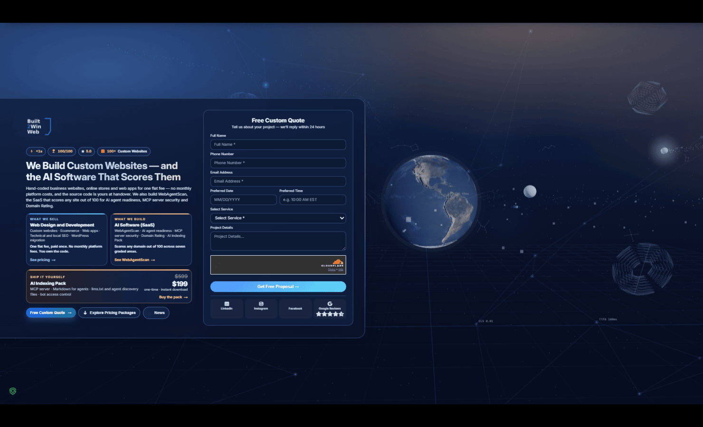Click the Free Custom Quote button
This screenshot has width=703, height=427.
[x=51, y=313]
